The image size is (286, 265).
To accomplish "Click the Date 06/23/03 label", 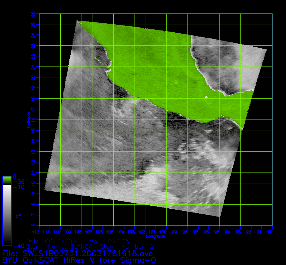I will tap(51, 241).
